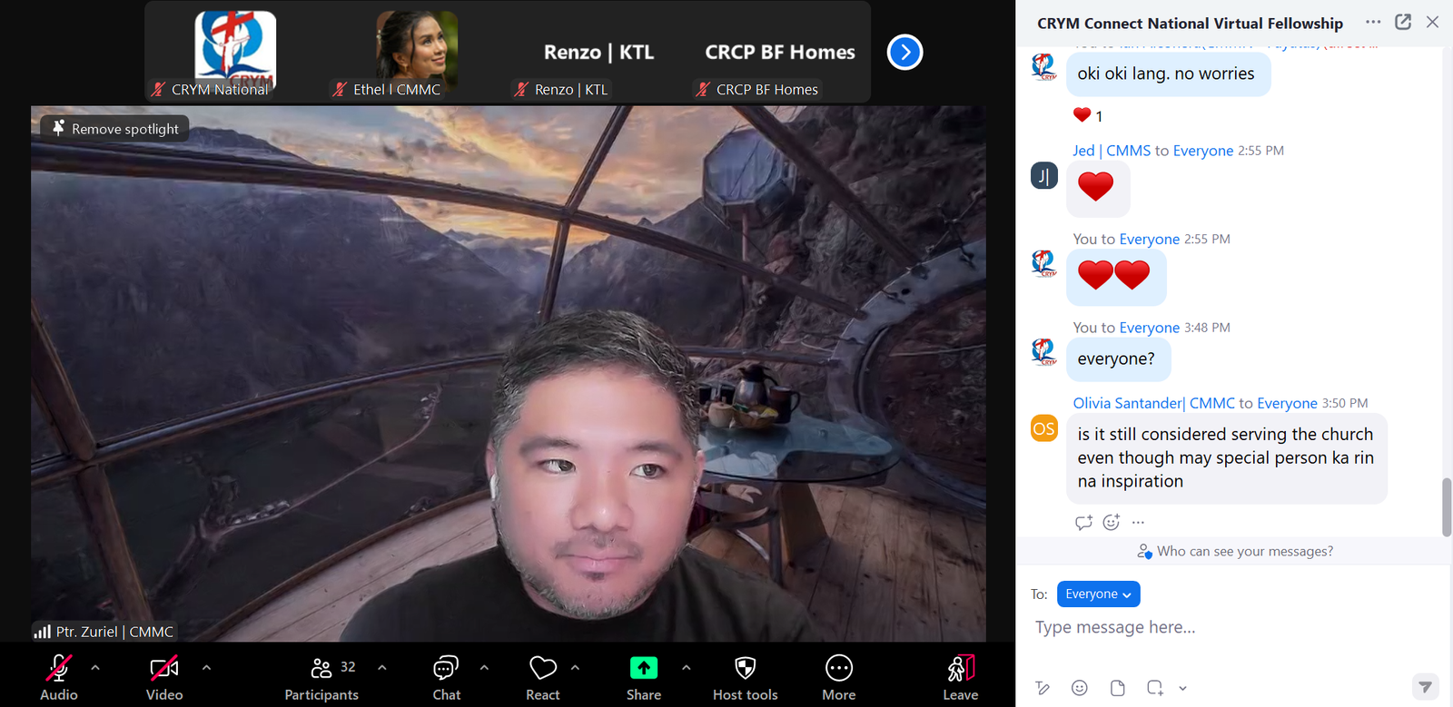Start camera with the Video button
1453x707 pixels.
[x=163, y=669]
